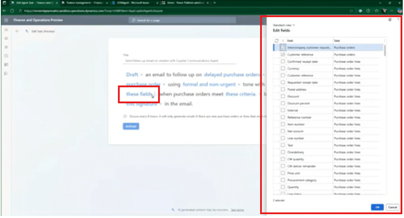Uncheck Customer reference for Purchase orders
Screen dimensions: 404x218
(x=283, y=54)
